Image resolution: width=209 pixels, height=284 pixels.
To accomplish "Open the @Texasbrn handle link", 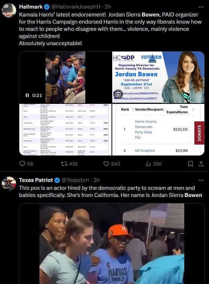I will tap(75, 180).
